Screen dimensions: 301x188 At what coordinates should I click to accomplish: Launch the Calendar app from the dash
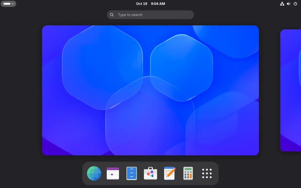113,173
